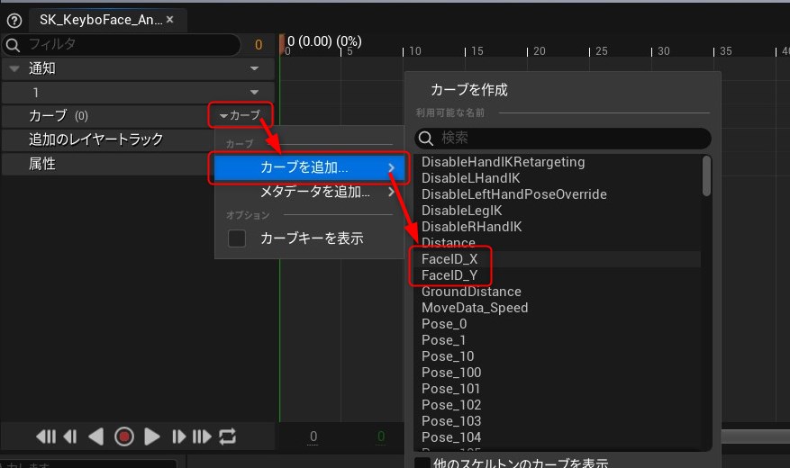Open the 通知 track dropdown arrow

point(254,68)
